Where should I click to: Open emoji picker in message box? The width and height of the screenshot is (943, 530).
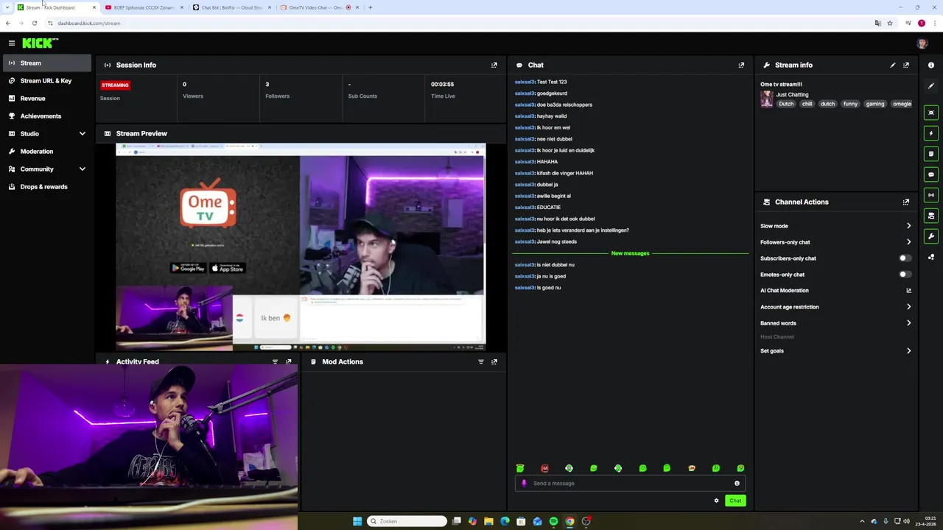(737, 484)
